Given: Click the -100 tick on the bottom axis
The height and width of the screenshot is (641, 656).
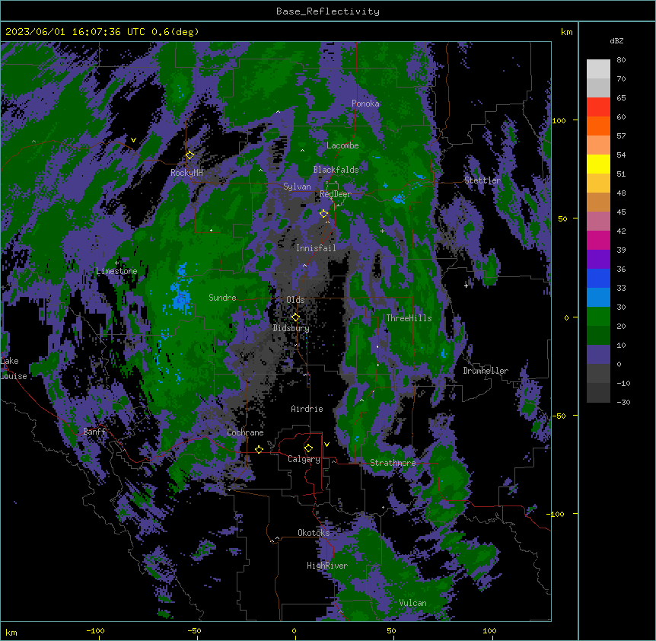Looking at the screenshot, I should tap(95, 630).
